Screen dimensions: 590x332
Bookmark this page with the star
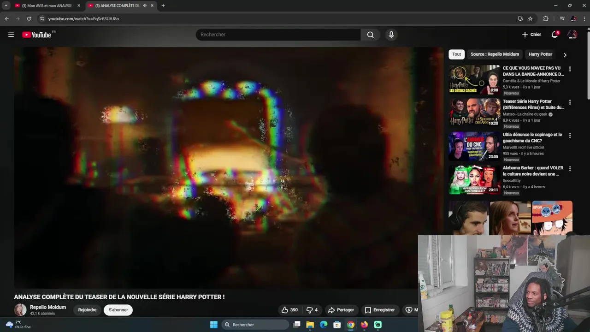(x=531, y=18)
